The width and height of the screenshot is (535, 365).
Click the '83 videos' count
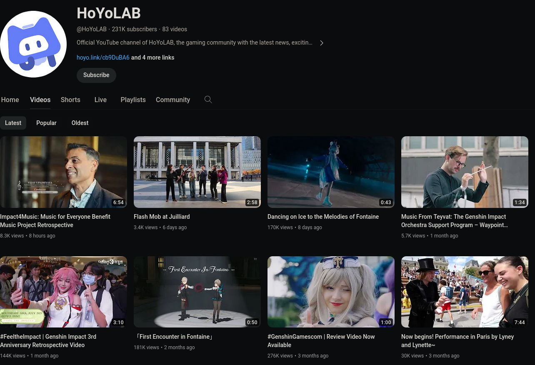pos(175,29)
